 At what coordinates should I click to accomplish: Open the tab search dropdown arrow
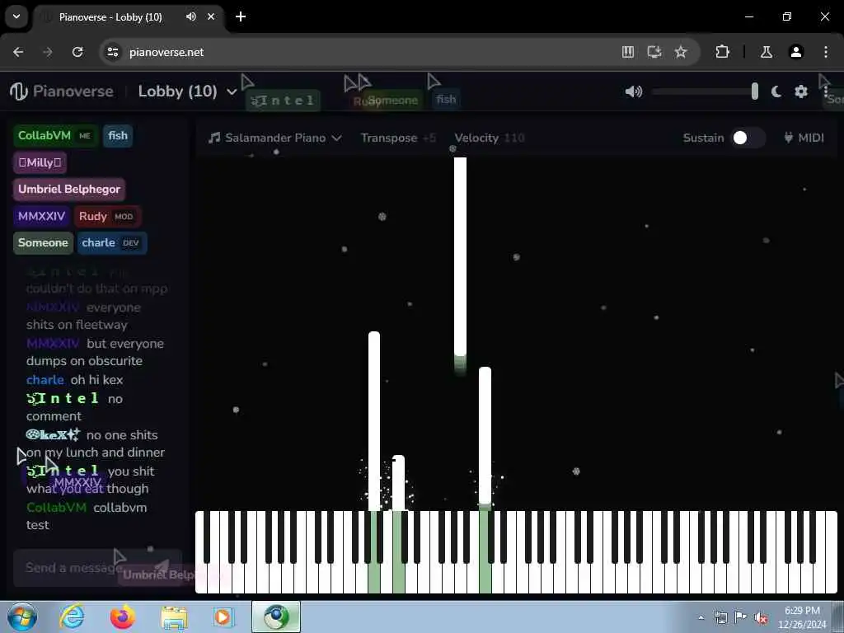16,16
